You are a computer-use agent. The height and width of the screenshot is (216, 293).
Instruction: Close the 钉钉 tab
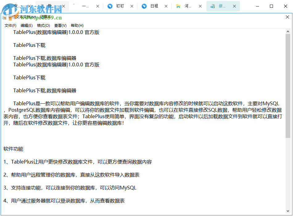coord(132,6)
